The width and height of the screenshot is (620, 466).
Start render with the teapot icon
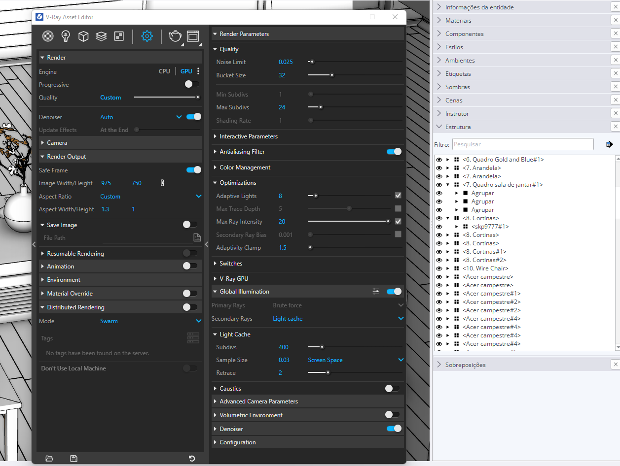(175, 36)
